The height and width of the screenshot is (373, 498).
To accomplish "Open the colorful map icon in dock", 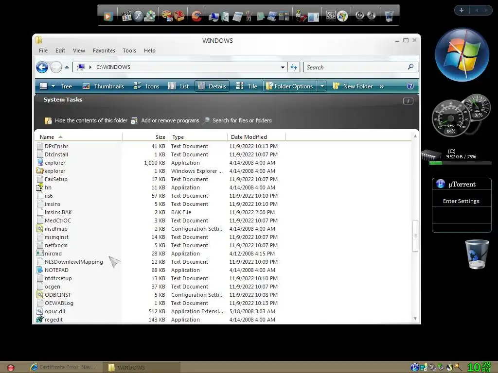I will pos(342,16).
